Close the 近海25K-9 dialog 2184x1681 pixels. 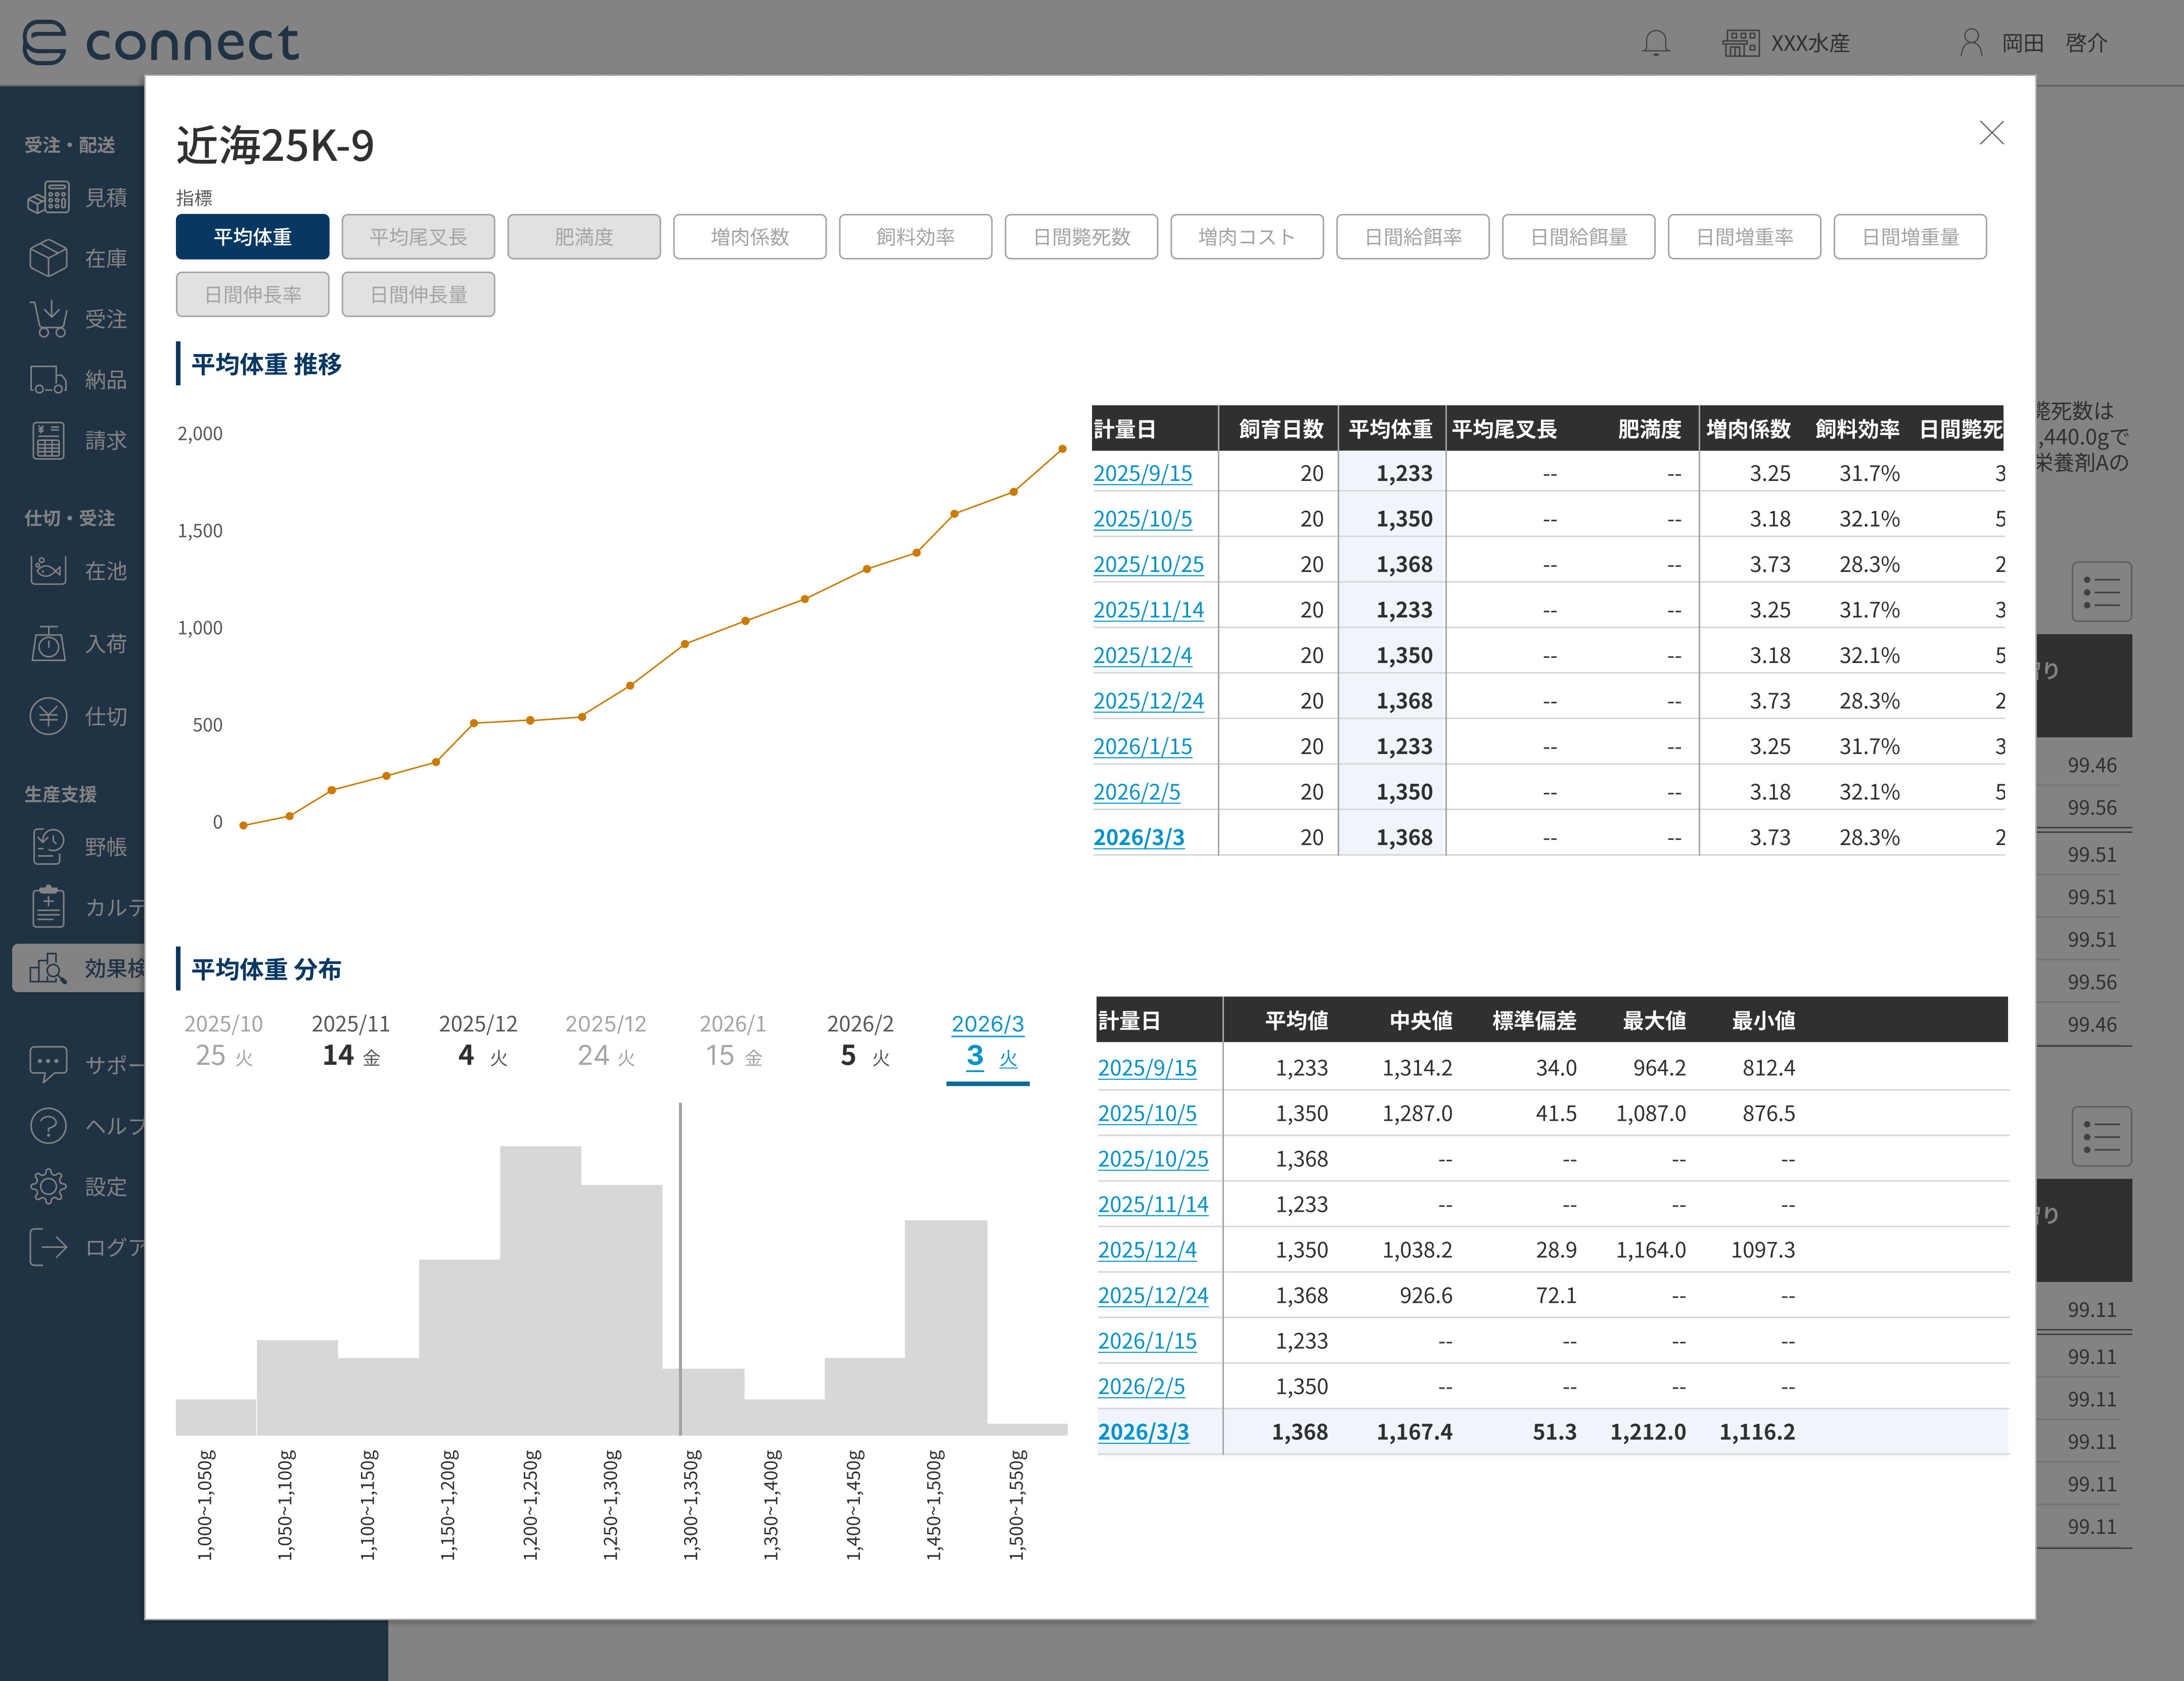pyautogui.click(x=1991, y=133)
